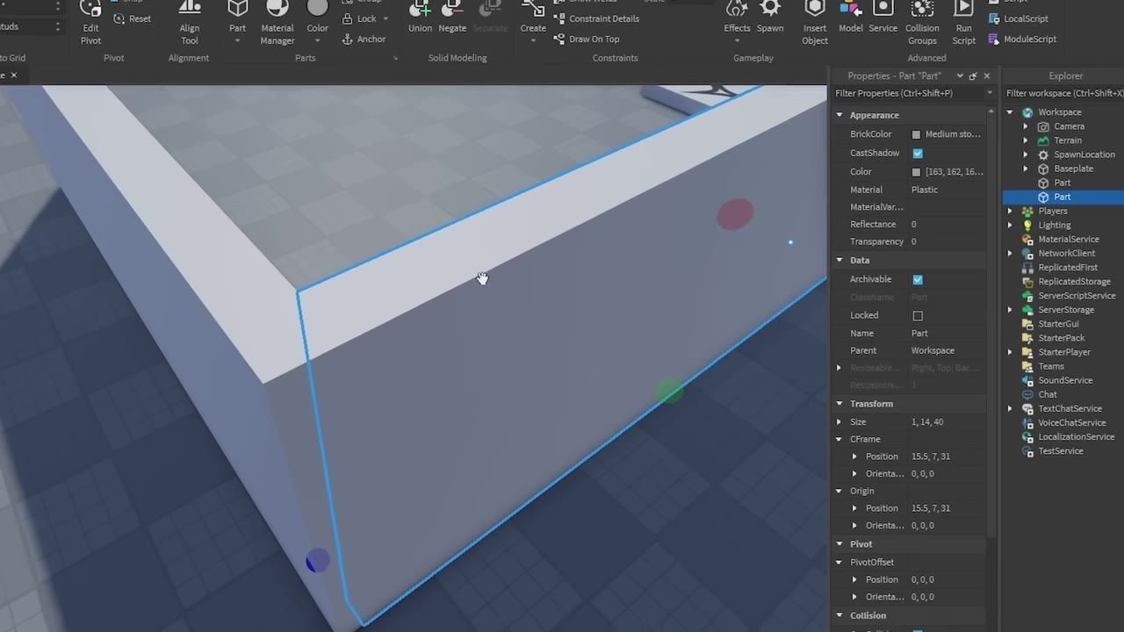
Task: Insert a ModuleScript
Action: pyautogui.click(x=1023, y=39)
